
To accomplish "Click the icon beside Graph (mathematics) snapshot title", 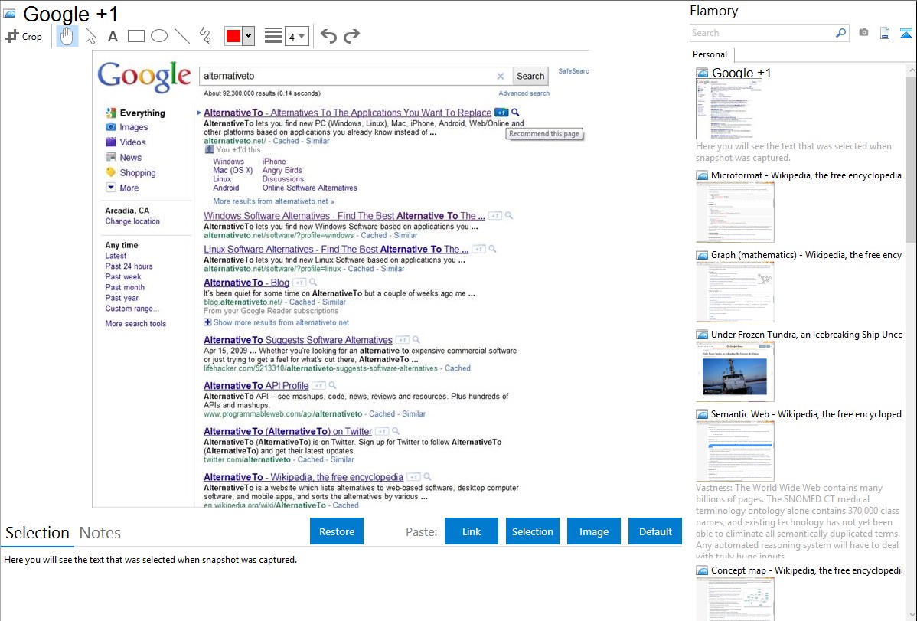I will click(x=702, y=255).
